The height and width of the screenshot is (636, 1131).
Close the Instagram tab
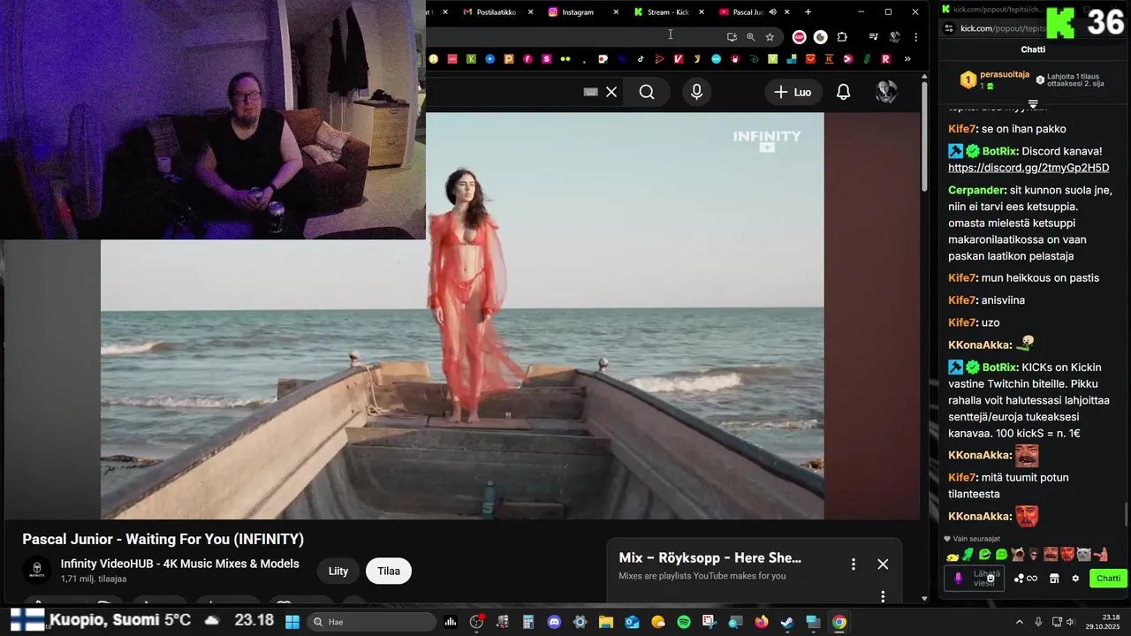616,12
